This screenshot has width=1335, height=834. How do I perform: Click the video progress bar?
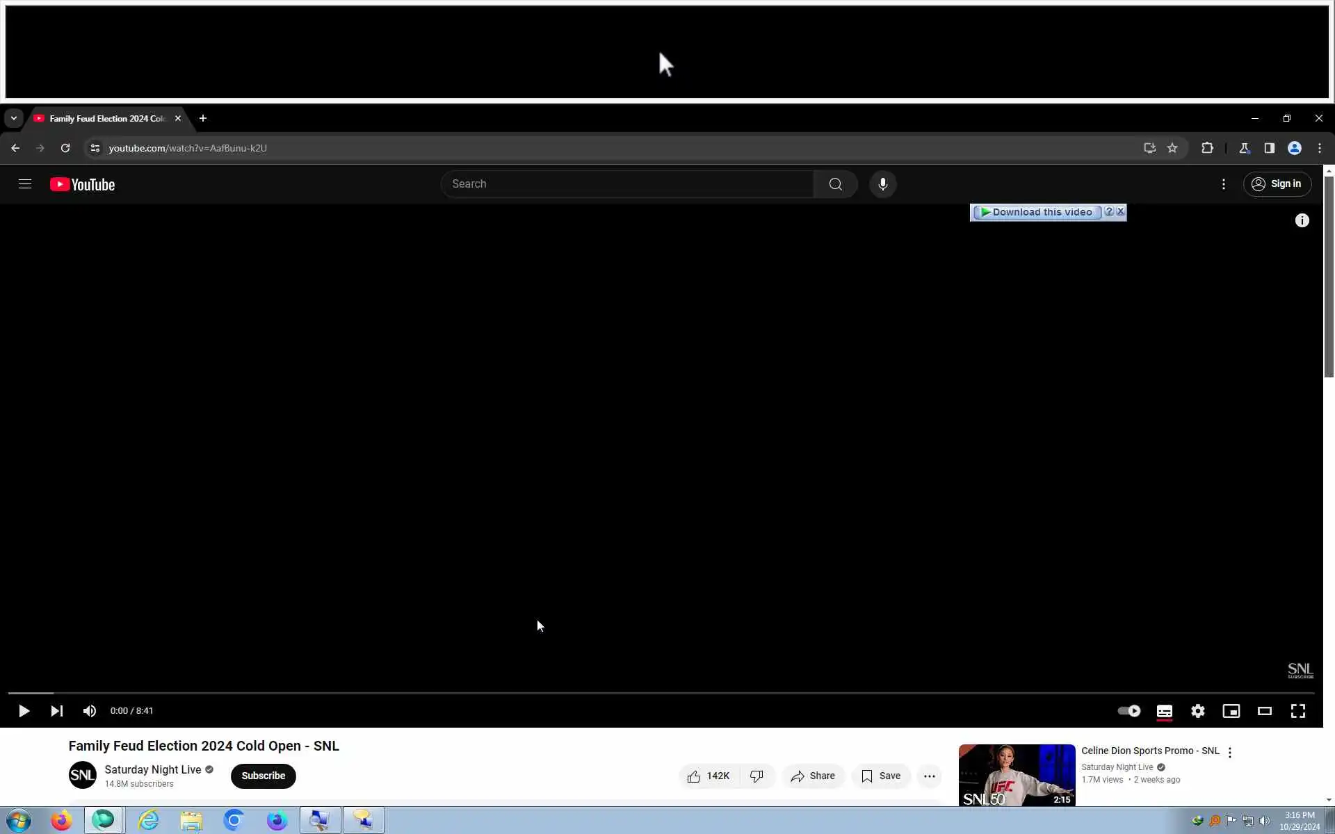(661, 693)
